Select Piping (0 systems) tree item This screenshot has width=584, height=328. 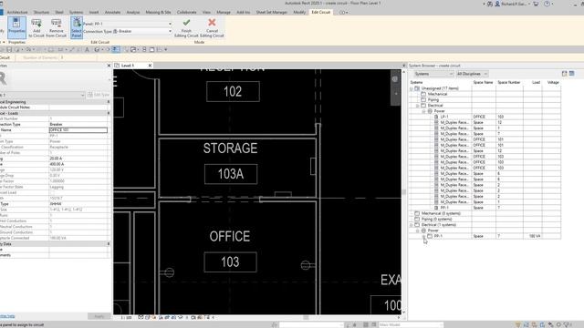point(435,219)
